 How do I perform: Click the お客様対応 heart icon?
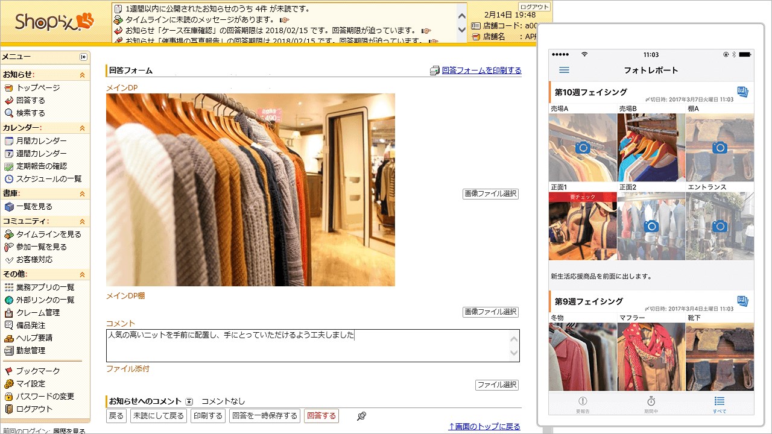coord(9,260)
